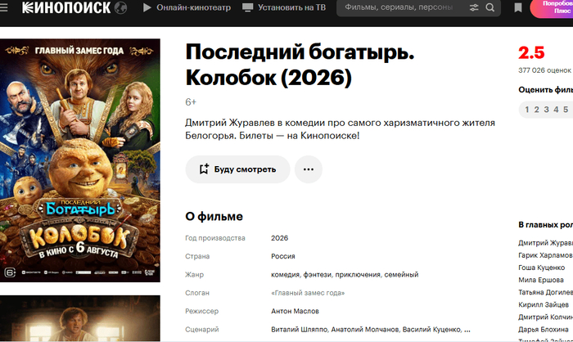Image resolution: width=573 pixels, height=342 pixels.
Task: Select the фэнтези genre link
Action: coord(318,274)
